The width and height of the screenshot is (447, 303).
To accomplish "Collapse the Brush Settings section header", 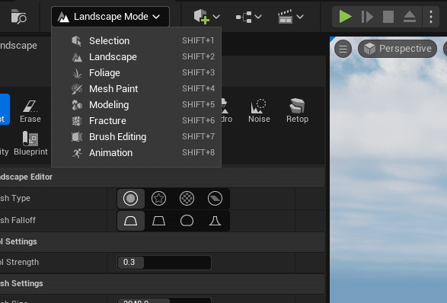I will [x=162, y=284].
